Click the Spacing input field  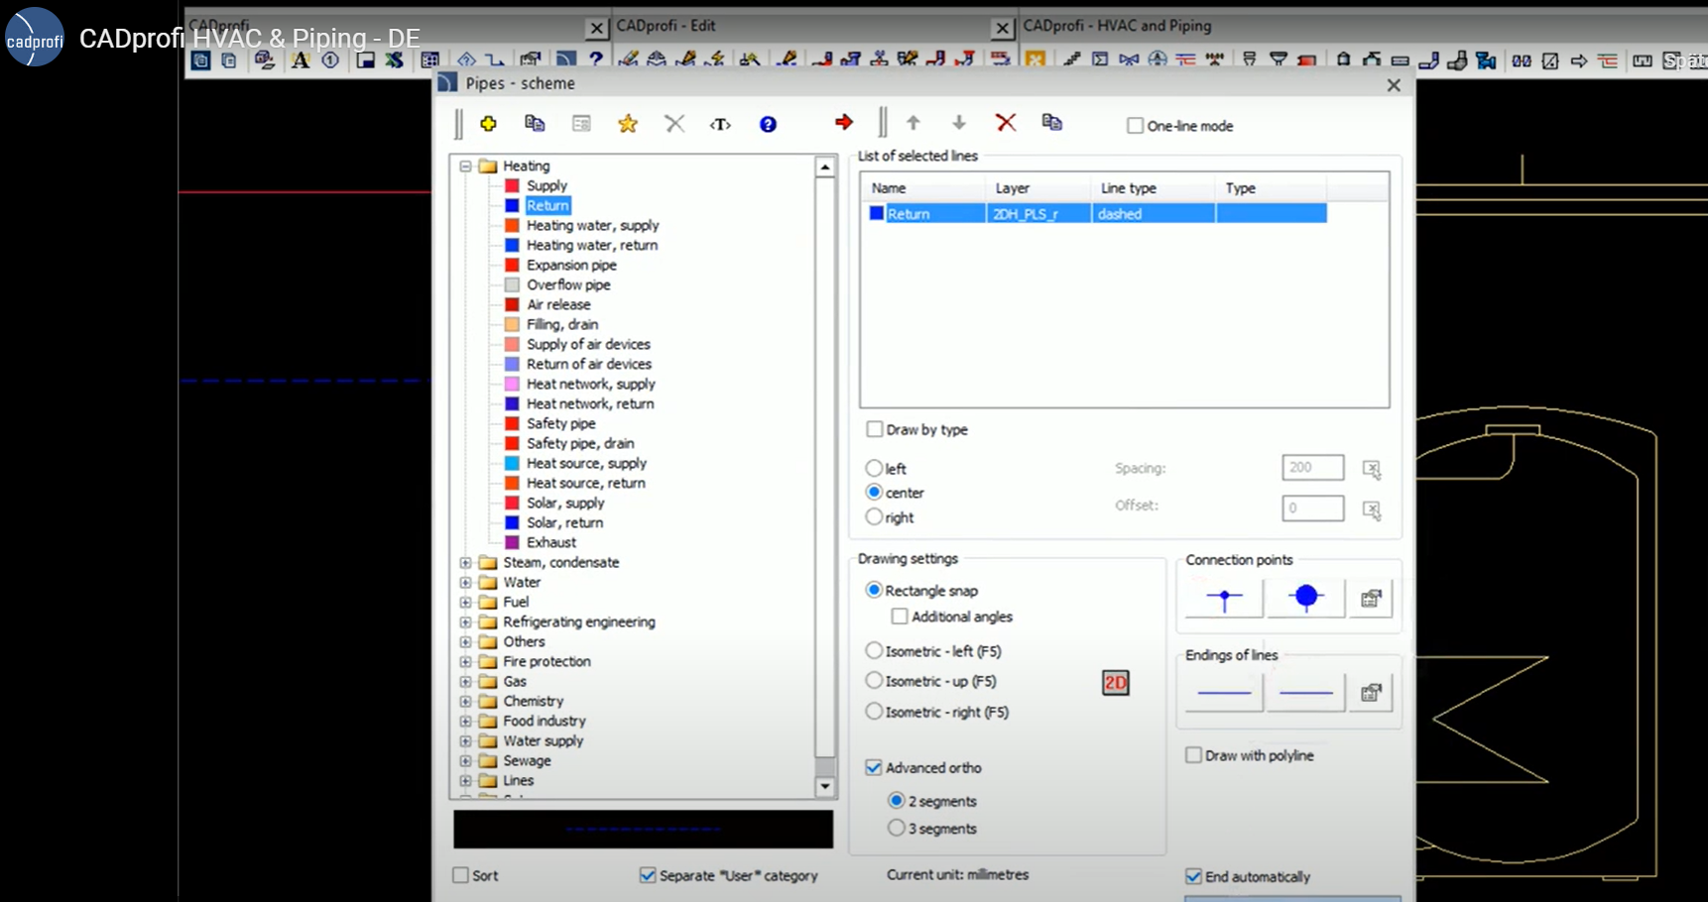(1312, 468)
